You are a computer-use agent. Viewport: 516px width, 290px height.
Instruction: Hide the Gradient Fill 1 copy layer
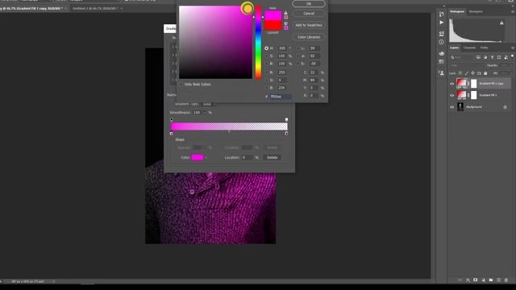(x=451, y=84)
